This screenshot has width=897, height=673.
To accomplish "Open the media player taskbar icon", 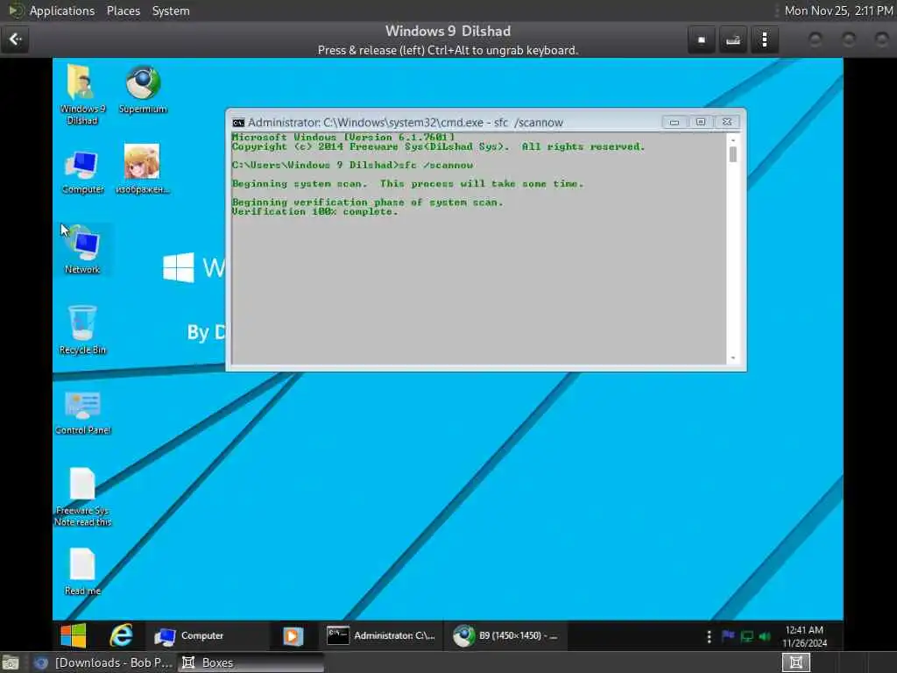I will (x=293, y=636).
